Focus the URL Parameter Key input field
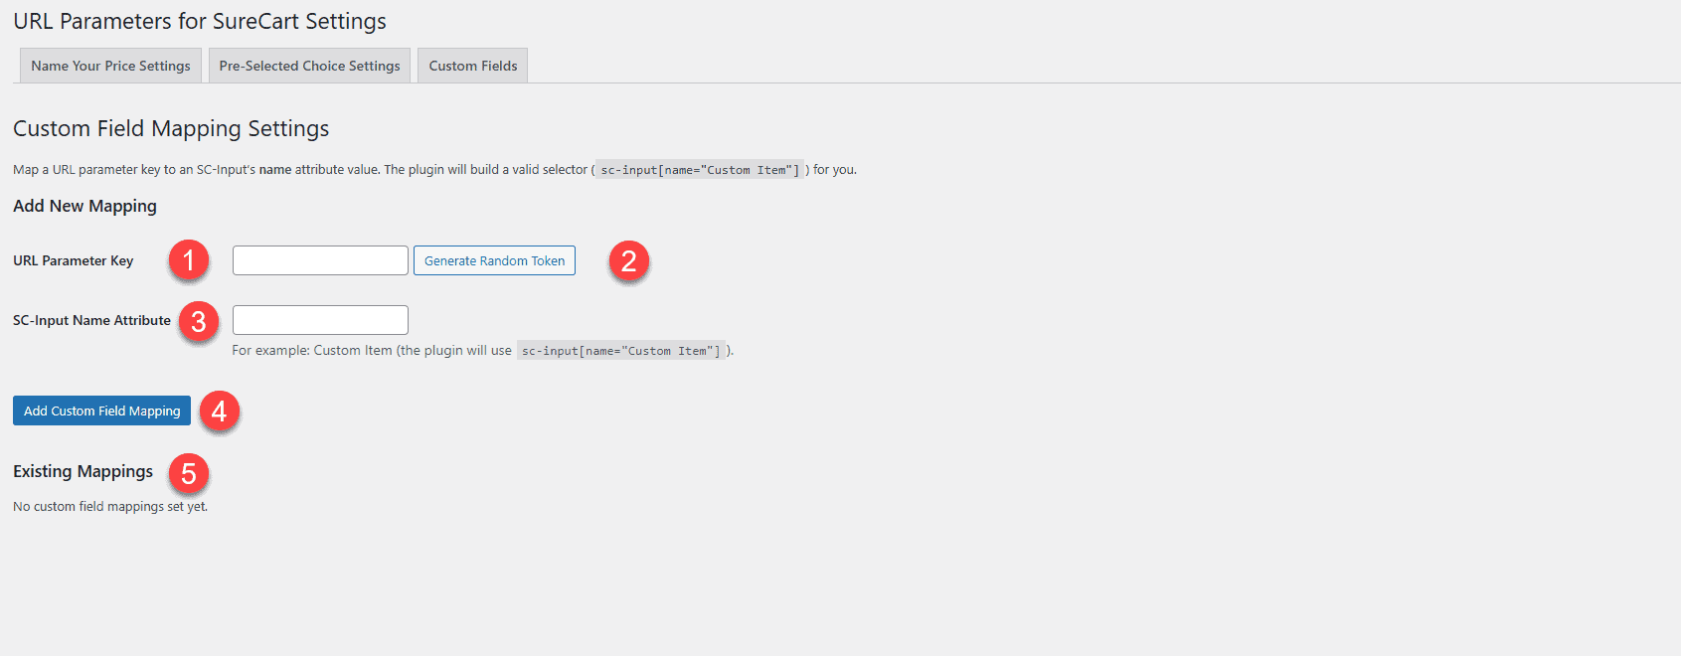1681x656 pixels. (x=320, y=260)
